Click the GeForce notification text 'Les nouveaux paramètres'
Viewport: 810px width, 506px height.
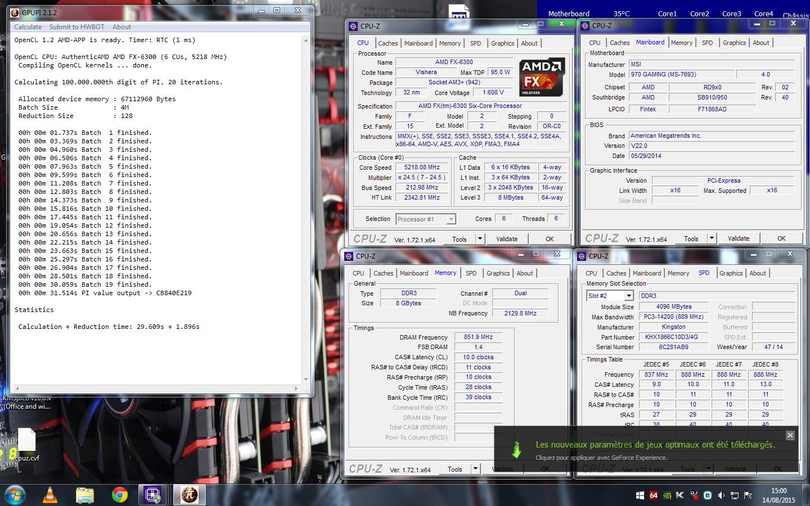584,445
